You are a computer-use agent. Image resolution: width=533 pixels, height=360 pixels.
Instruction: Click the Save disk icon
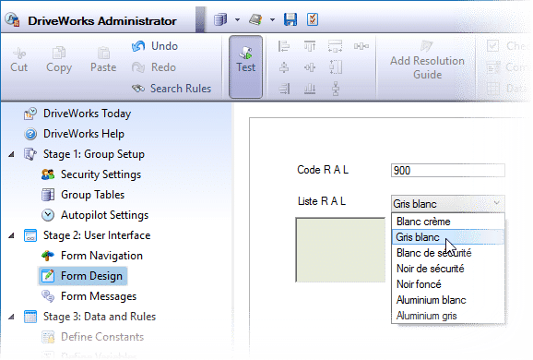[290, 19]
